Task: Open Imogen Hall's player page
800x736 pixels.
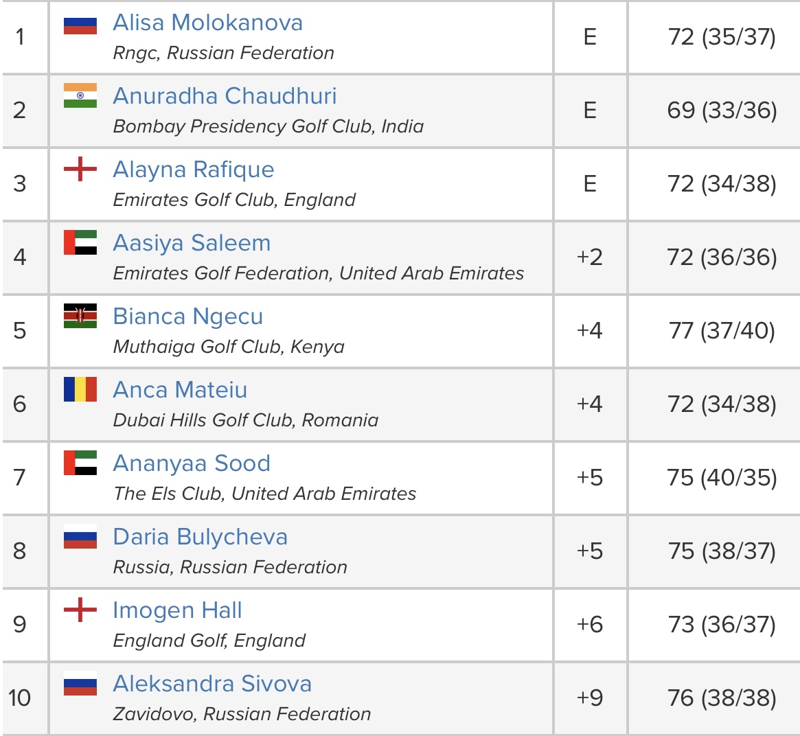Action: pyautogui.click(x=177, y=610)
